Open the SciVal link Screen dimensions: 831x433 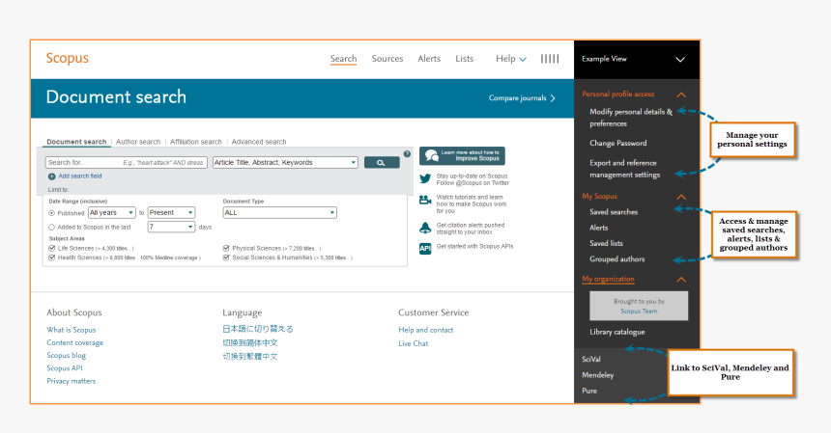click(x=591, y=360)
